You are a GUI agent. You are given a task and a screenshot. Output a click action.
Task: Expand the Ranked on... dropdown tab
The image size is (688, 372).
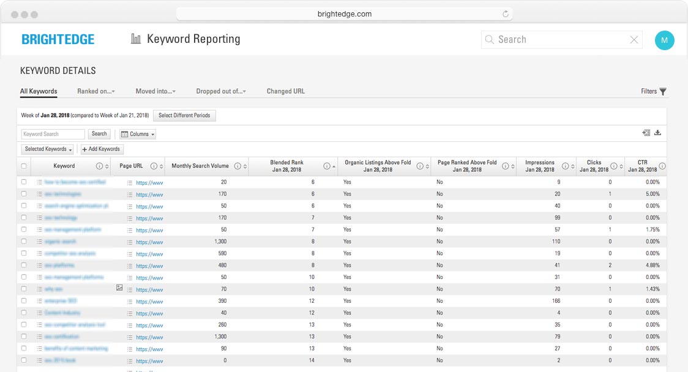(96, 91)
